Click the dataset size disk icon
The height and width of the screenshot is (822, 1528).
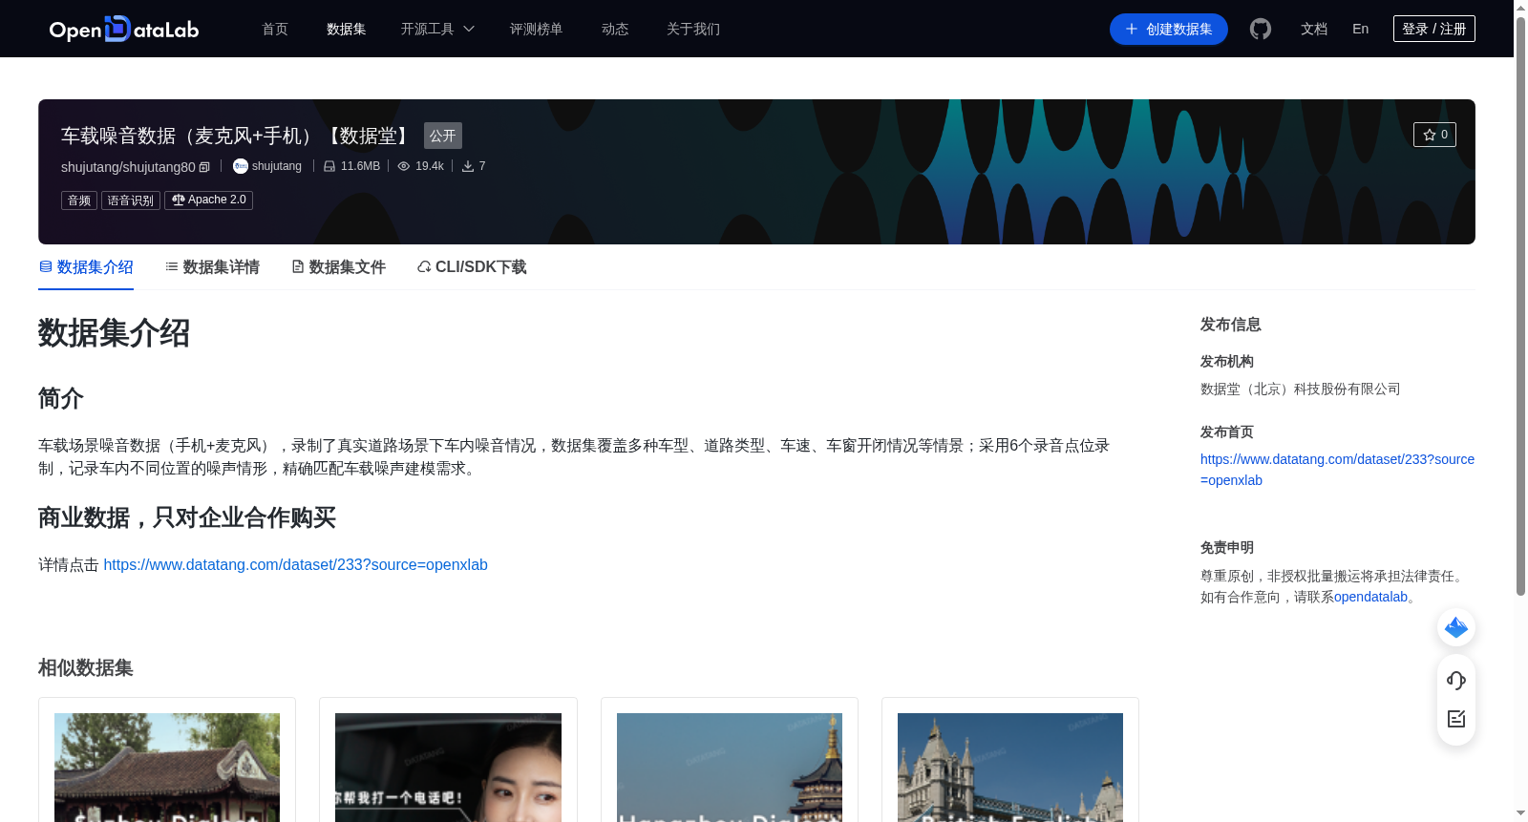point(329,166)
